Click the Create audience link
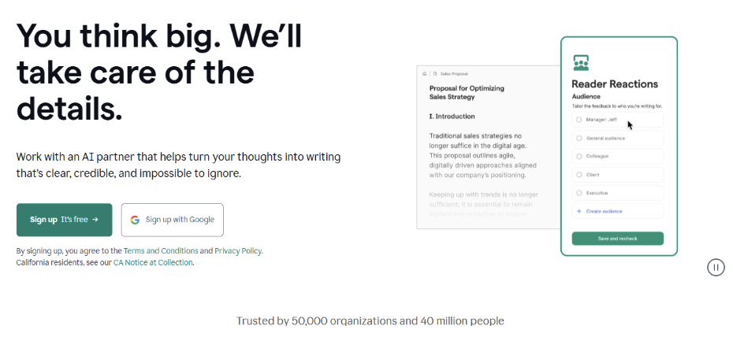The image size is (733, 337). [x=604, y=211]
